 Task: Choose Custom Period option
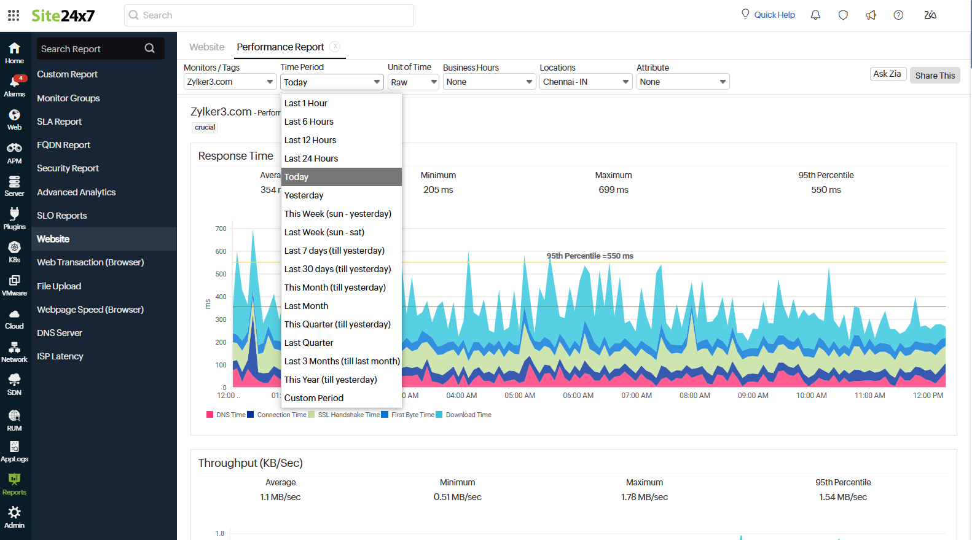[342, 398]
